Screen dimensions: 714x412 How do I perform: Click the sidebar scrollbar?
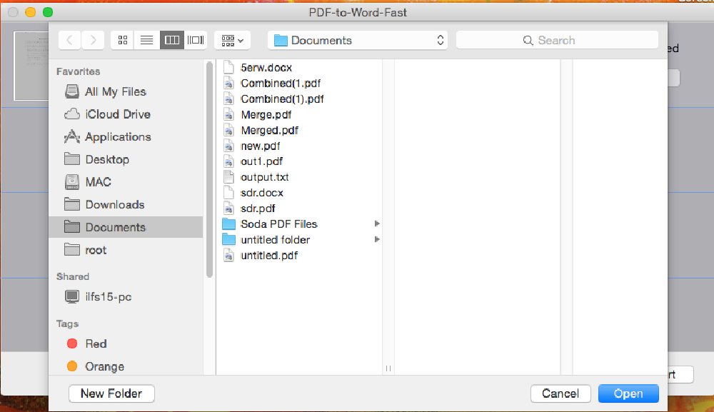[209, 169]
